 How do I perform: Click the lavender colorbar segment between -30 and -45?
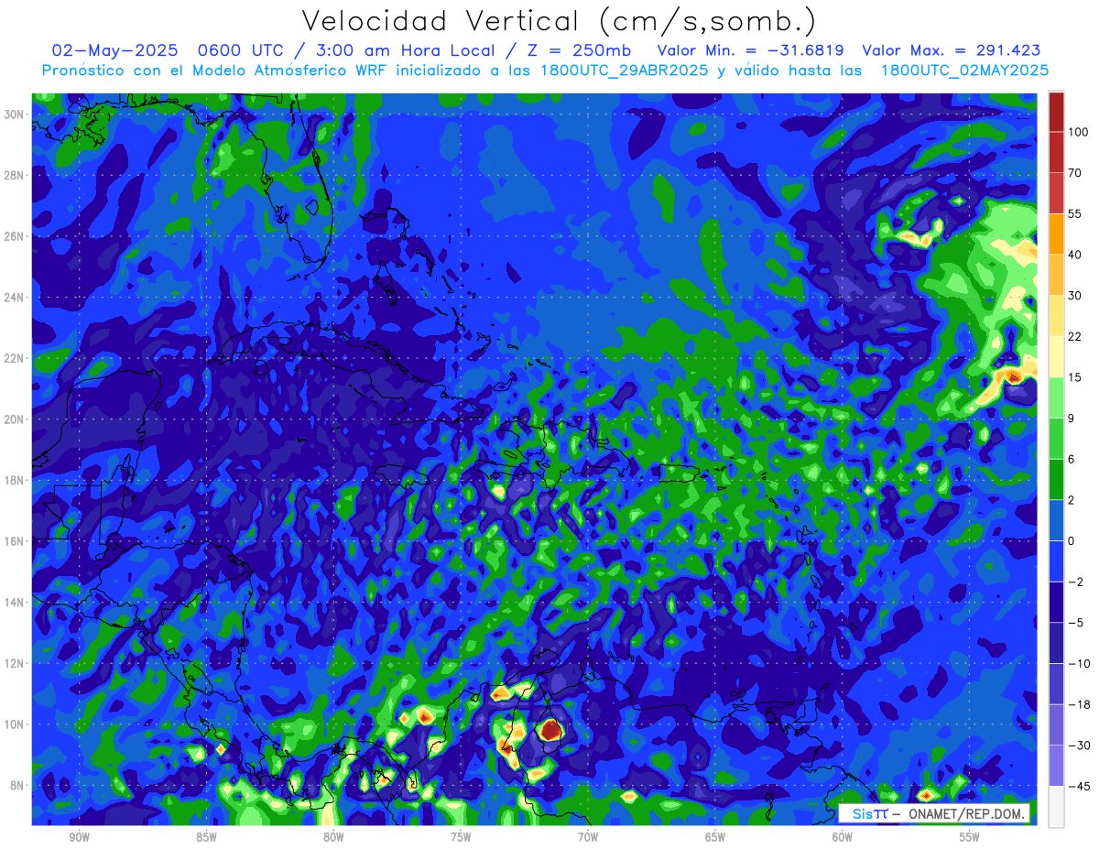[1056, 766]
